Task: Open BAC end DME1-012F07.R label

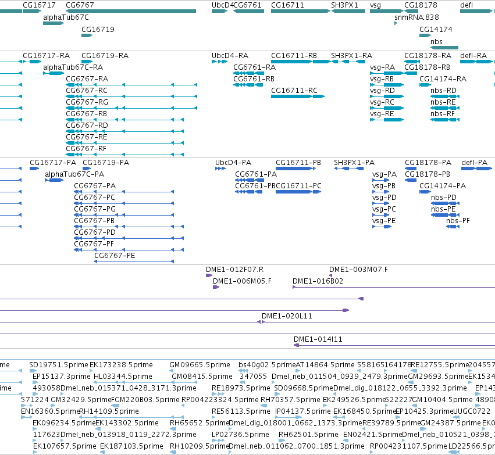Action: [x=235, y=270]
